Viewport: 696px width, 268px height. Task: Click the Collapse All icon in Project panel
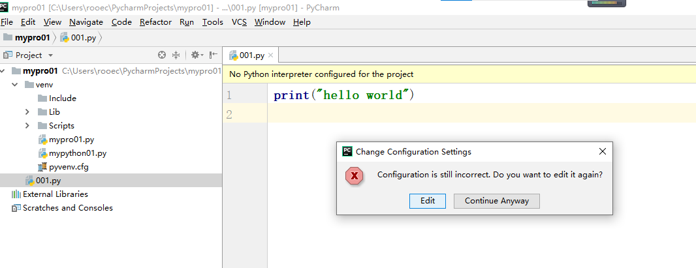[176, 55]
